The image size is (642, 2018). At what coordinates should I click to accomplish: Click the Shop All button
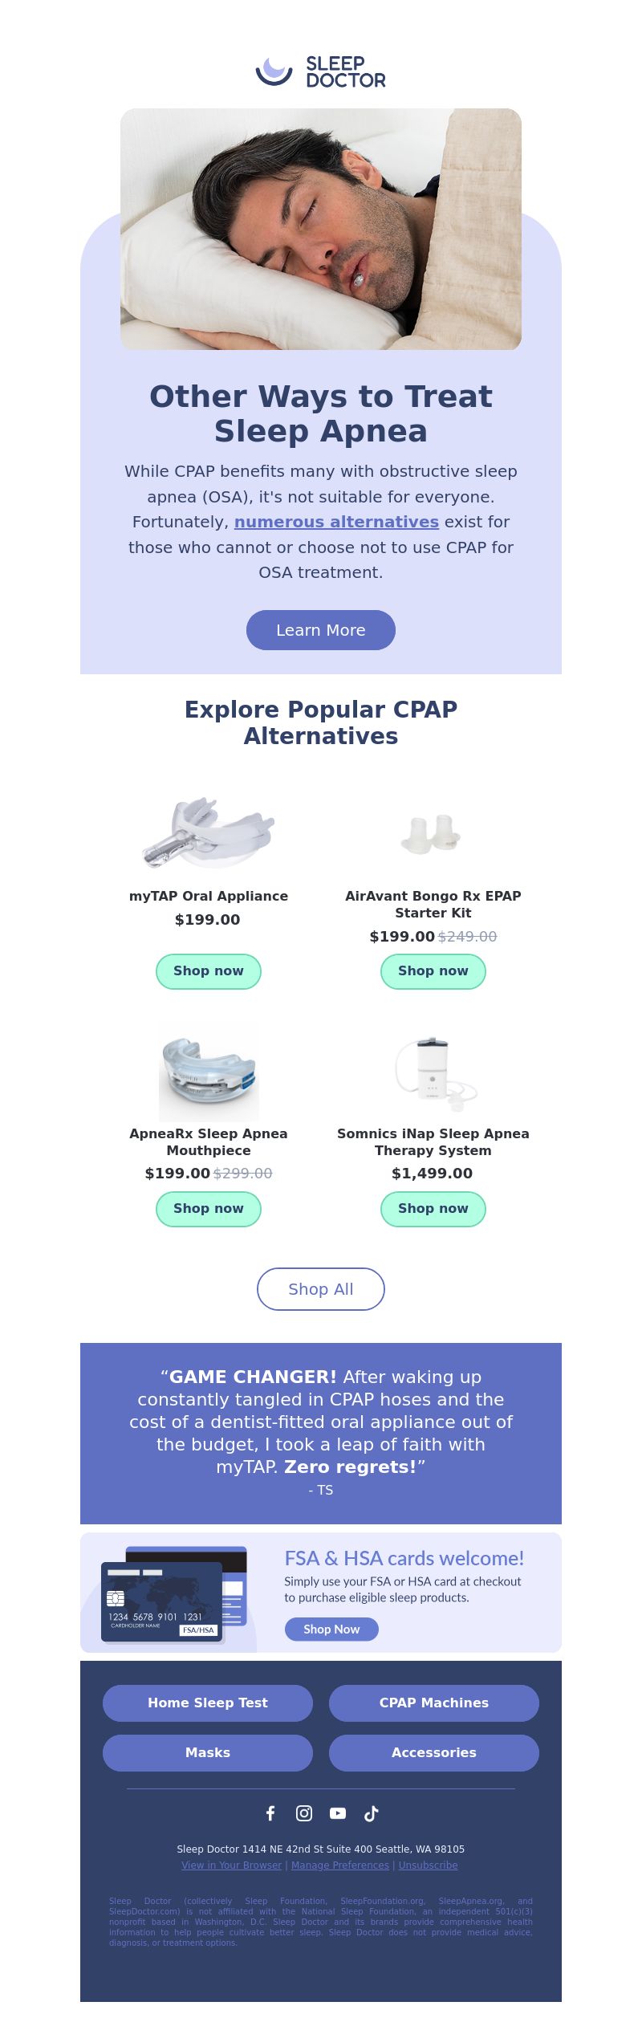tap(321, 1289)
